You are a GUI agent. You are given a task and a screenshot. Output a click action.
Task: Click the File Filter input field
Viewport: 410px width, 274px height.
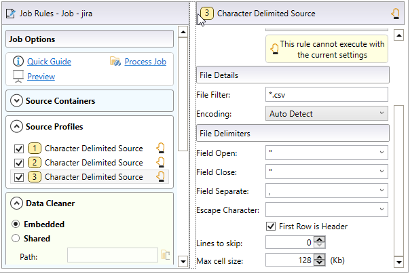pyautogui.click(x=326, y=94)
